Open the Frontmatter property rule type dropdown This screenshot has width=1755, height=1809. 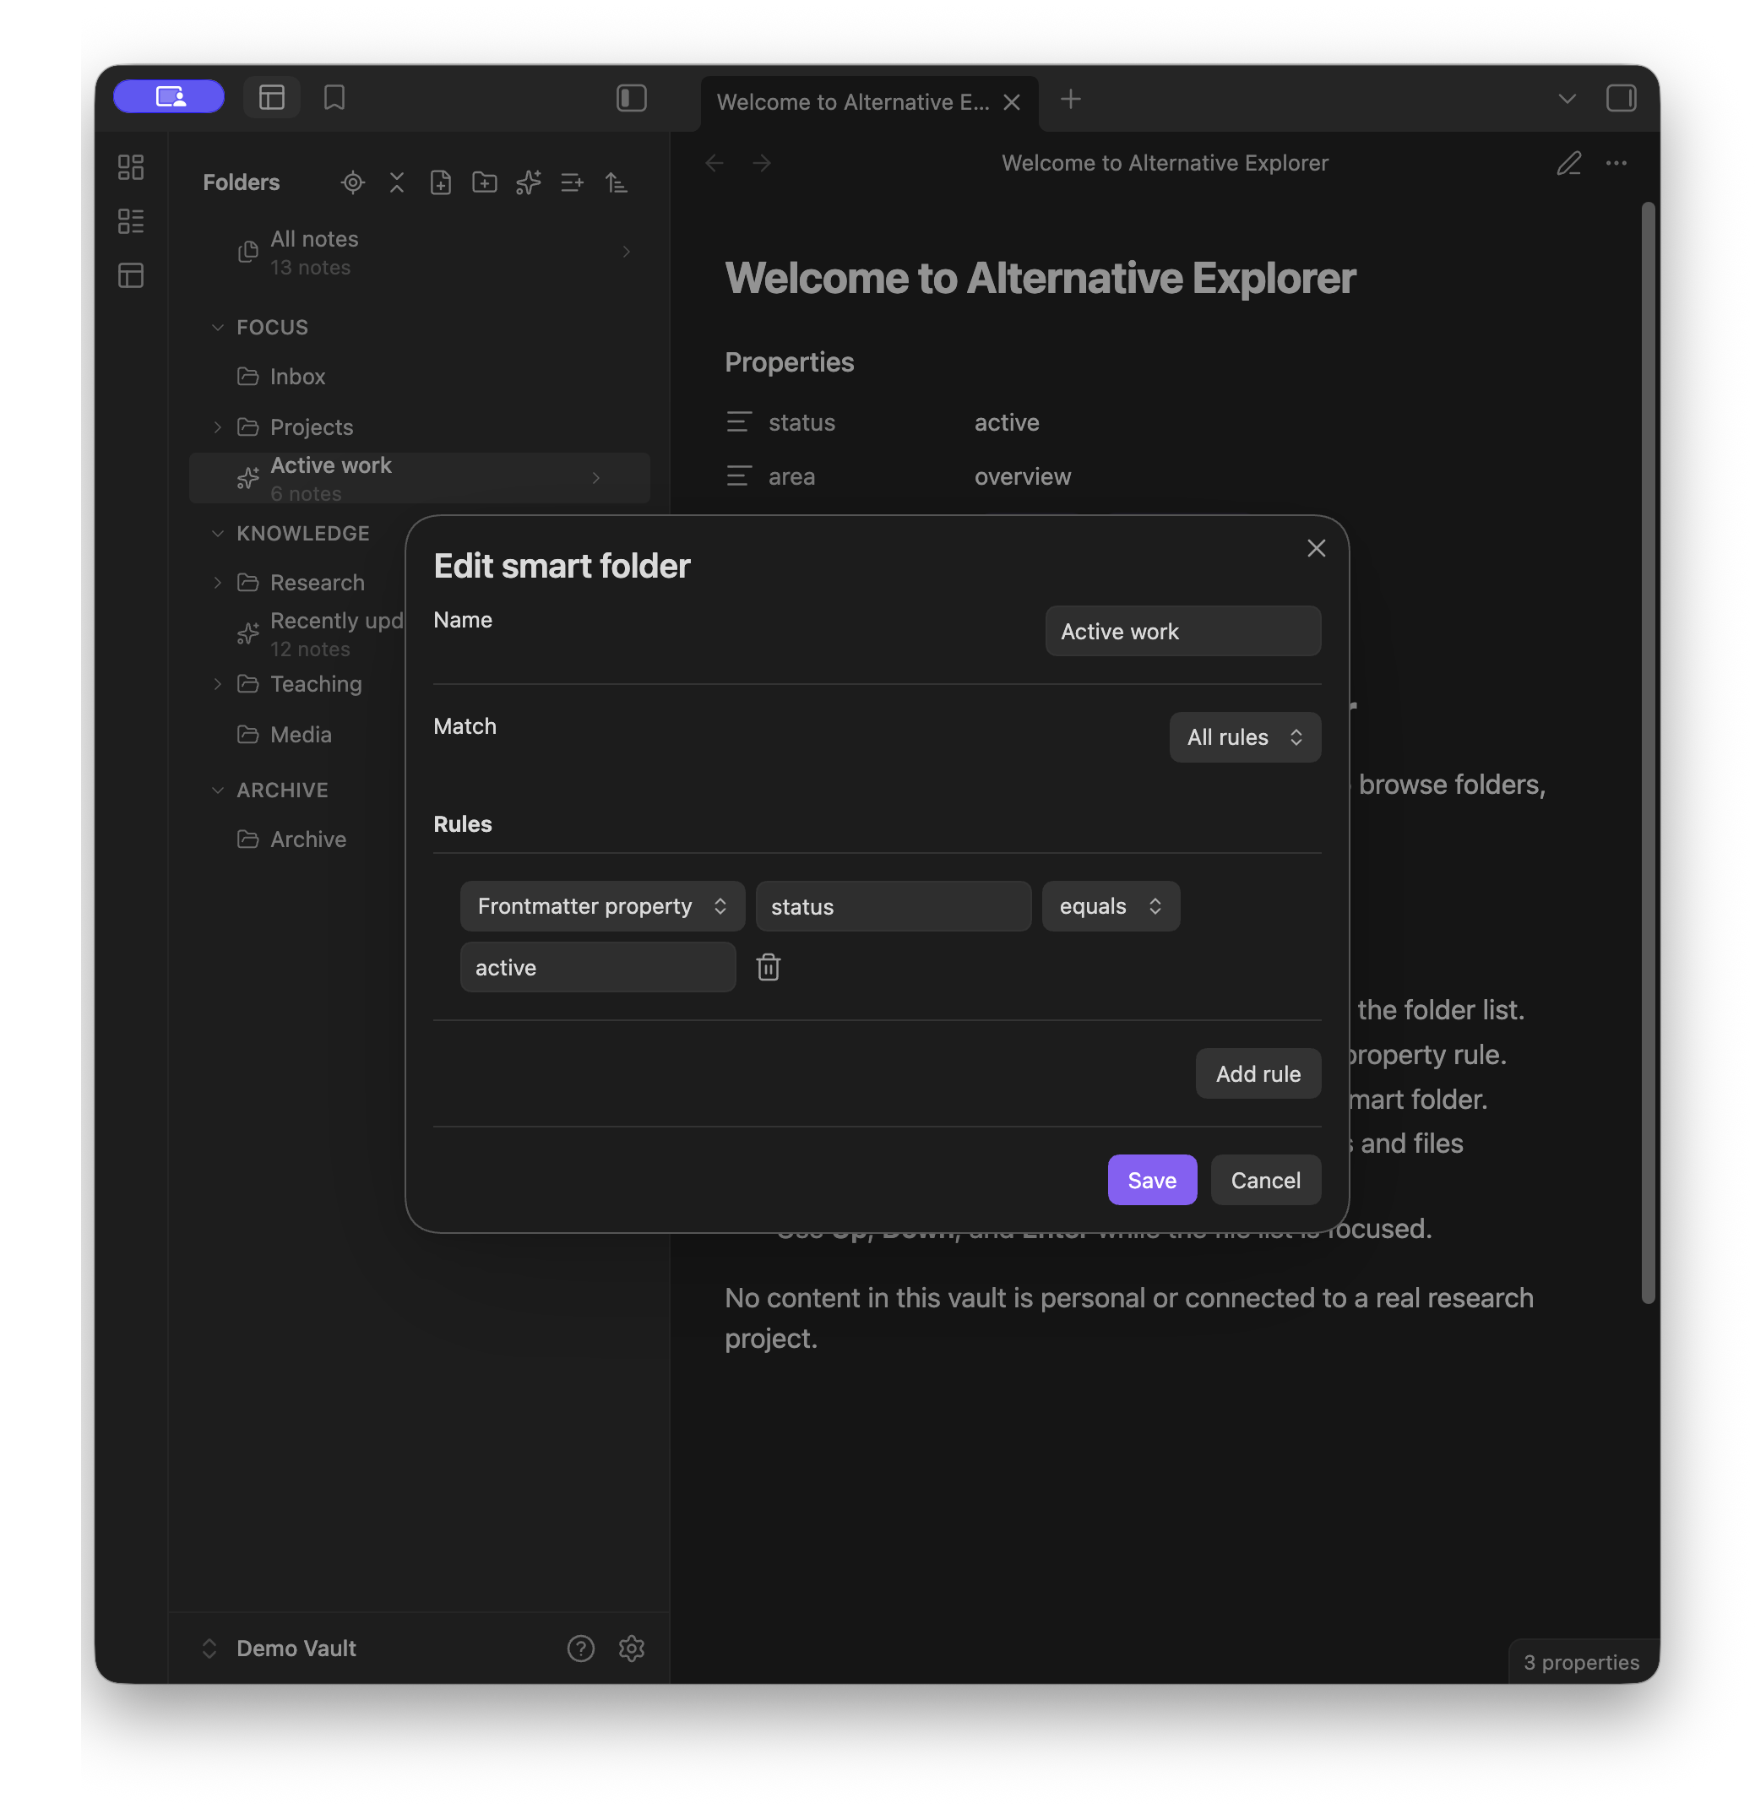[602, 906]
